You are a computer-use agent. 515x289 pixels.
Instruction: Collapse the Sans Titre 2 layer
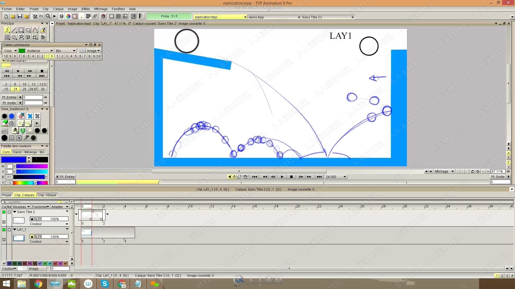tap(15, 212)
